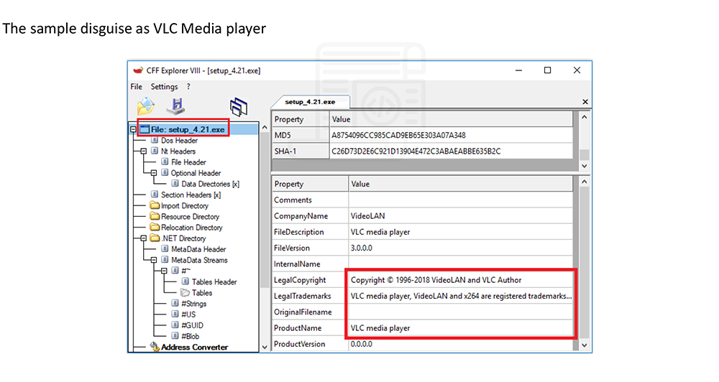Click the Open file folder toolbar icon
The width and height of the screenshot is (719, 382).
pos(146,106)
